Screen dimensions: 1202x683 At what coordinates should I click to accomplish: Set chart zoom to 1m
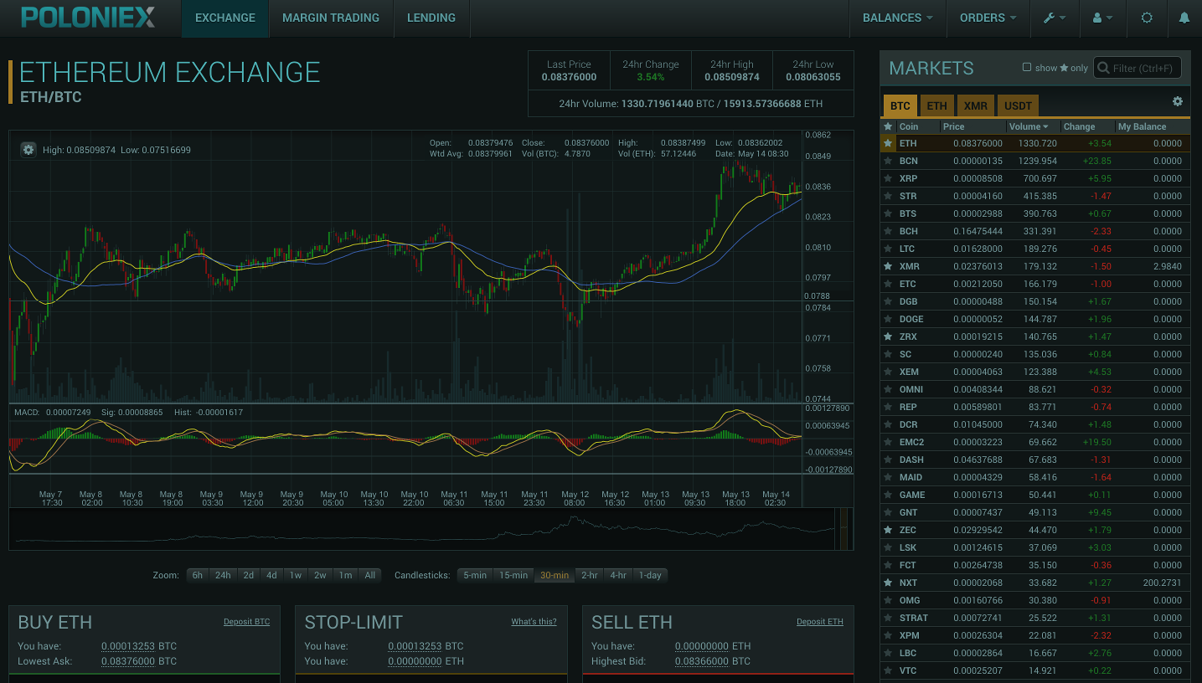345,575
